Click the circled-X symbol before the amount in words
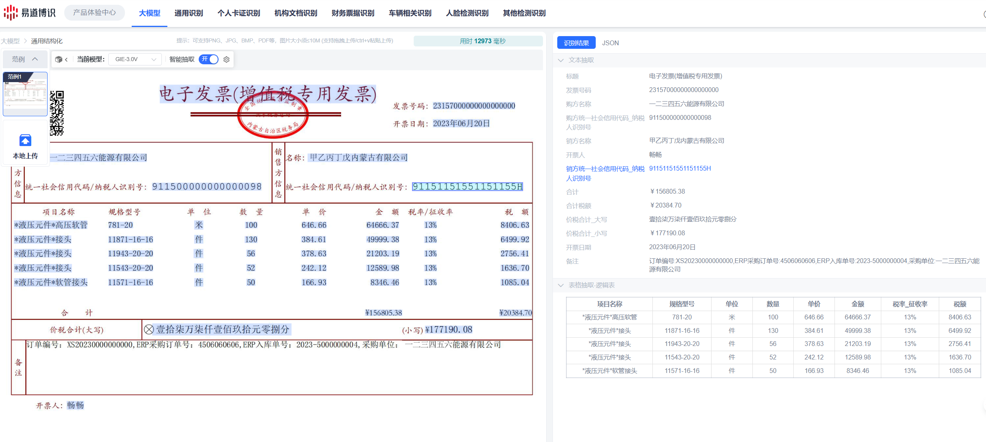The image size is (986, 442). point(149,329)
